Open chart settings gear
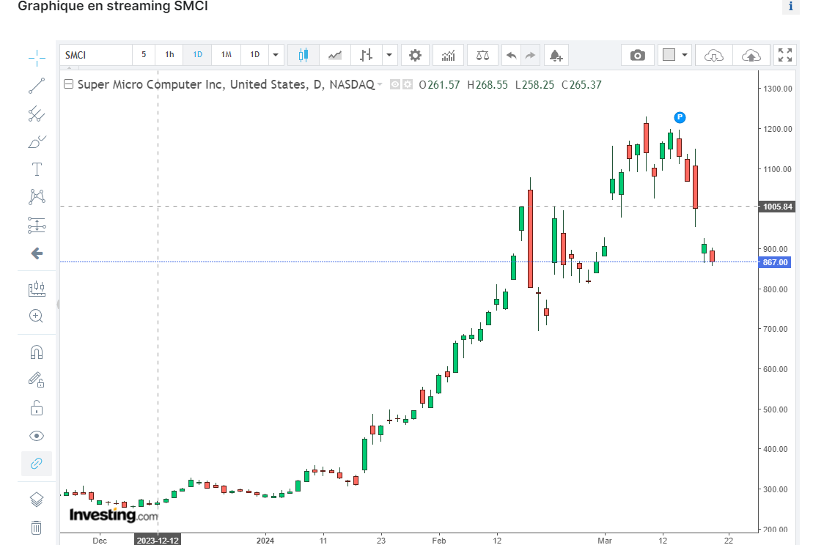 [416, 55]
